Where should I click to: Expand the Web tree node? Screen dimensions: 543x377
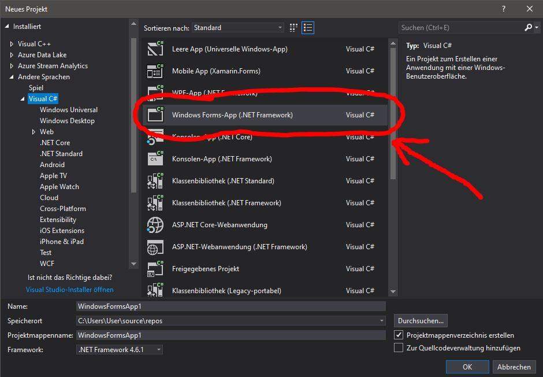click(x=34, y=131)
